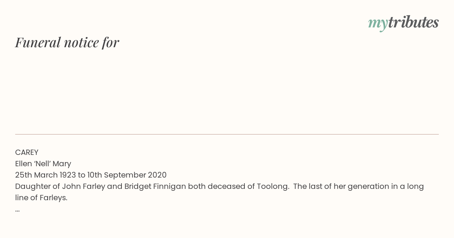Click "The last of her generation" sentence
Image resolution: width=454 pixels, height=238 pixels.
340,186
